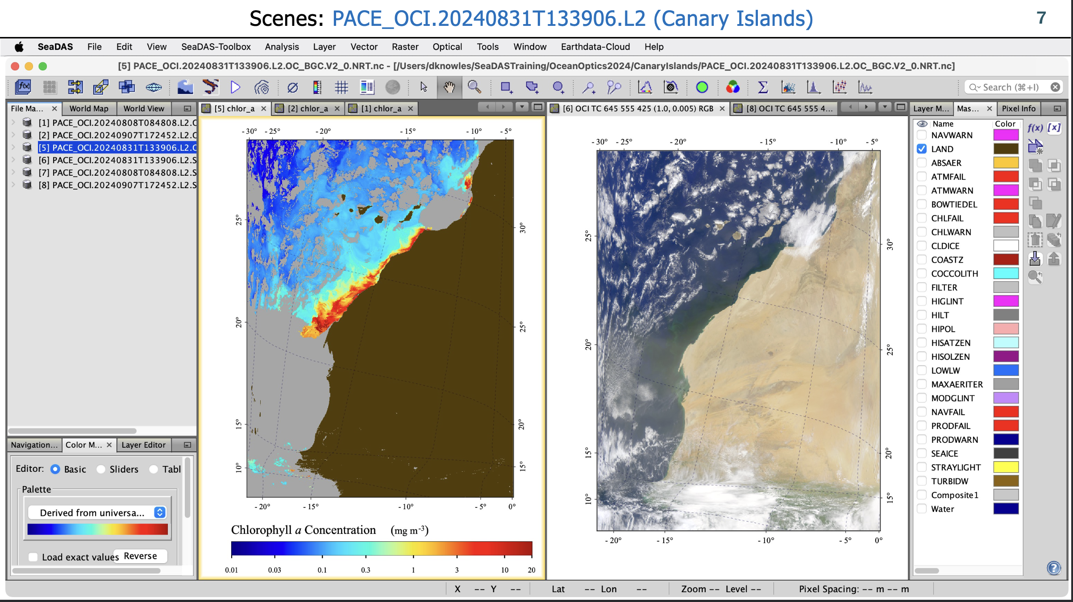The height and width of the screenshot is (602, 1073).
Task: Click the File Manager horizontal scrollbar
Action: [x=72, y=431]
